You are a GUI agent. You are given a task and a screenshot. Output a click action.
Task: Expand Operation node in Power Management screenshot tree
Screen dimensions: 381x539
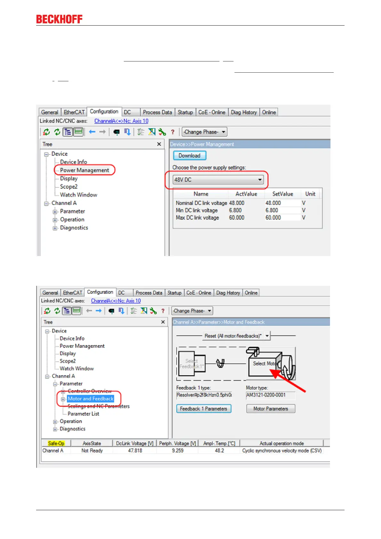pos(55,220)
